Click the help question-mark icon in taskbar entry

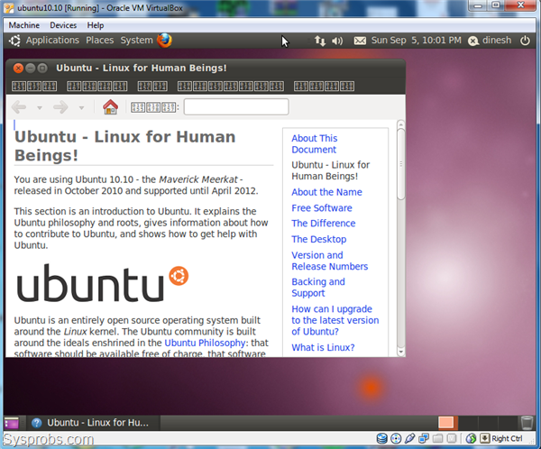pyautogui.click(x=36, y=423)
